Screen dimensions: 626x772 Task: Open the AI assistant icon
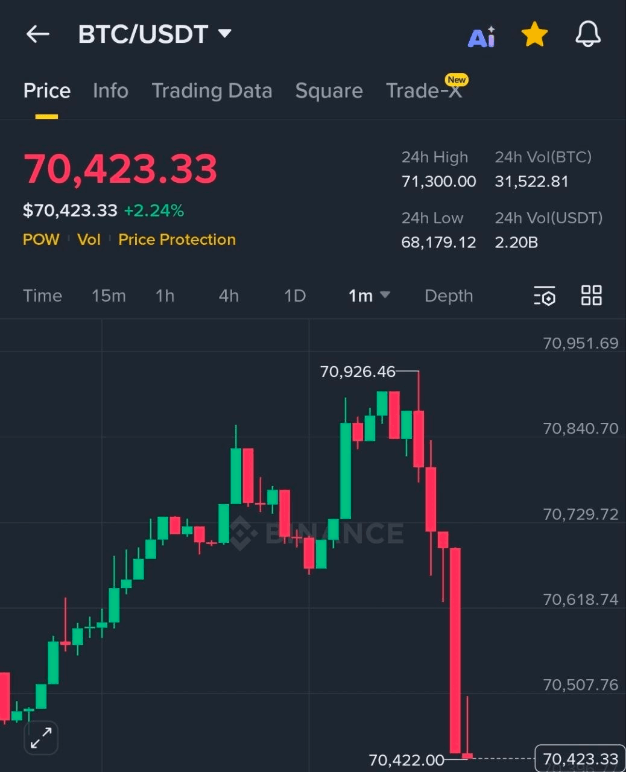481,37
